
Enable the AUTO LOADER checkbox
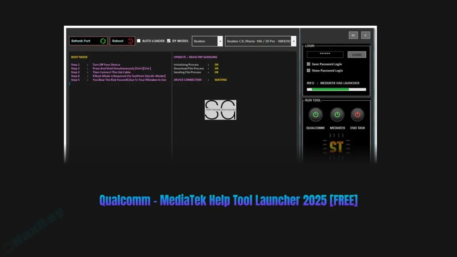(139, 41)
